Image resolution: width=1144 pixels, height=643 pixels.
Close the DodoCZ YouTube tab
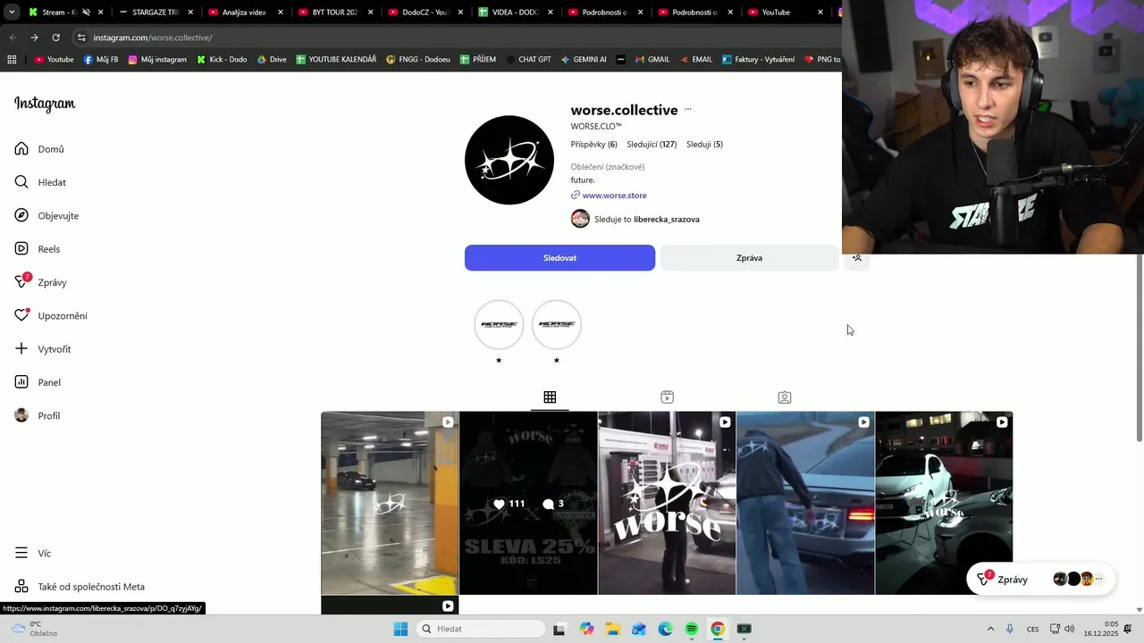pos(460,13)
